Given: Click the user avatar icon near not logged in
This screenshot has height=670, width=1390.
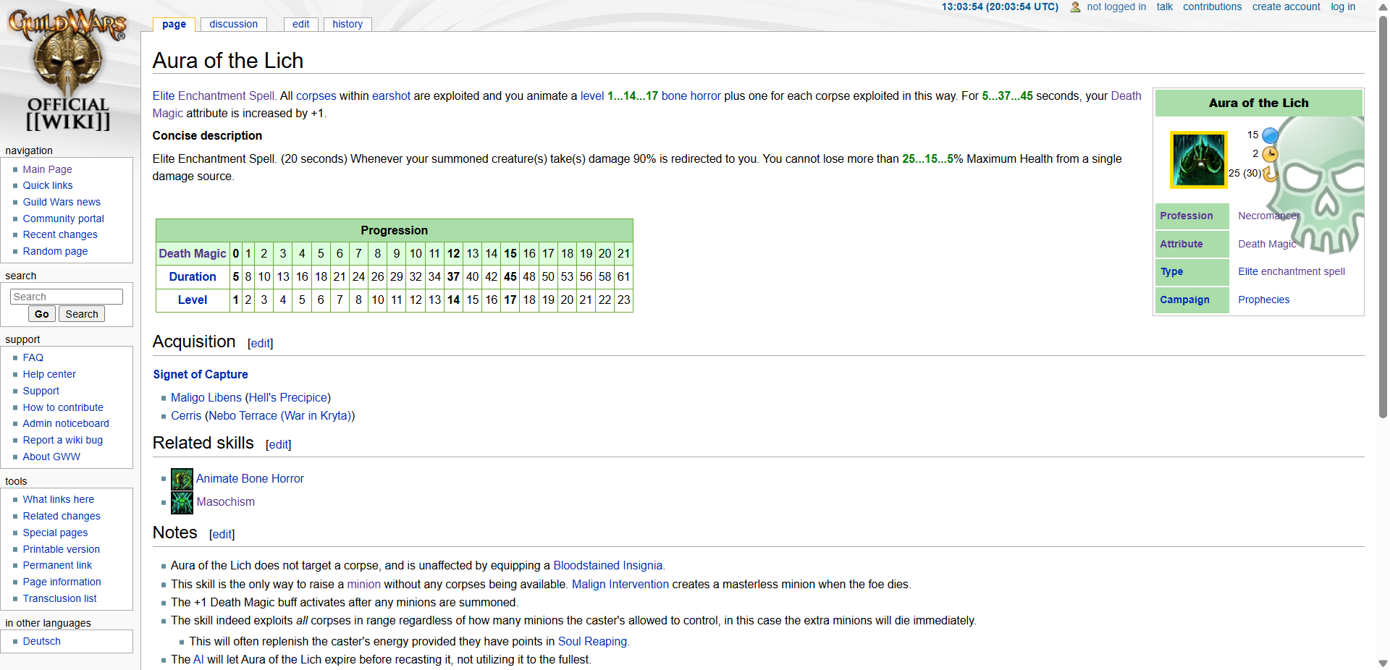Looking at the screenshot, I should tap(1075, 7).
